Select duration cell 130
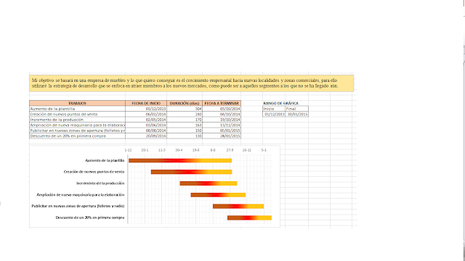This screenshot has width=465, height=261. pos(185,136)
